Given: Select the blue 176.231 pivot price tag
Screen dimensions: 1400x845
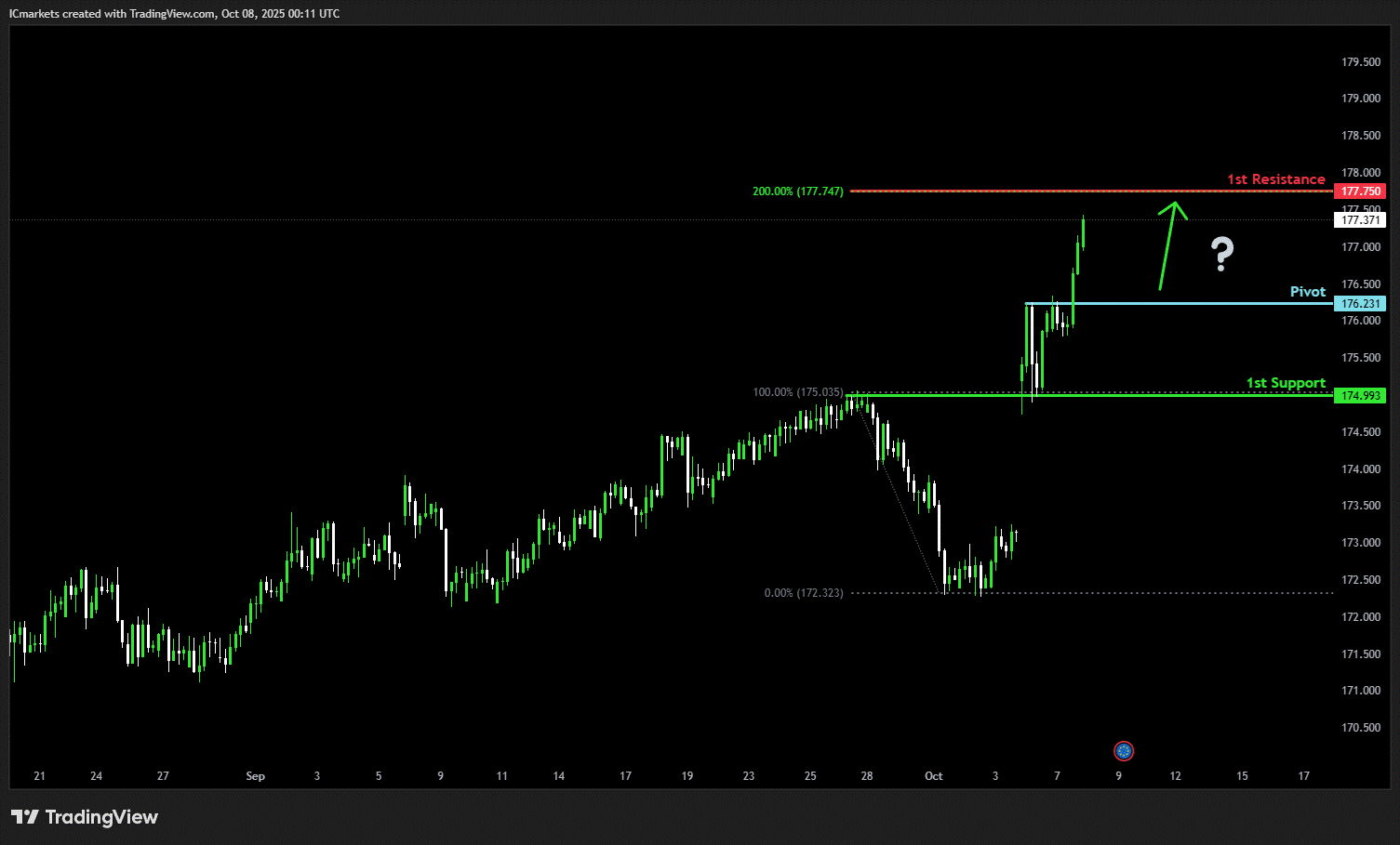Looking at the screenshot, I should [1360, 304].
